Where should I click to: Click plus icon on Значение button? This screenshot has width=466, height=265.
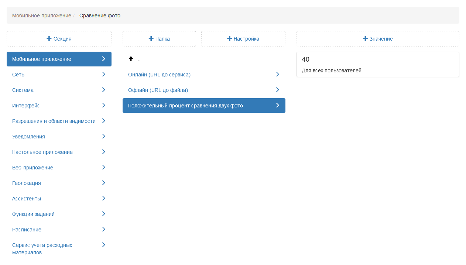pyautogui.click(x=365, y=39)
